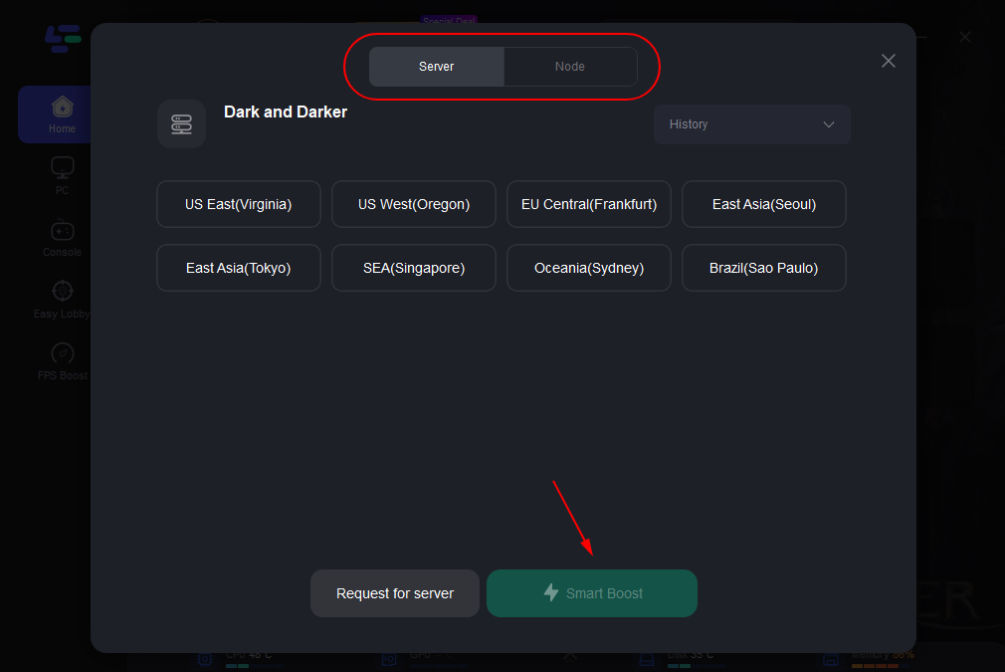Open Console section in the sidebar
Image resolution: width=1005 pixels, height=672 pixels.
coord(62,239)
